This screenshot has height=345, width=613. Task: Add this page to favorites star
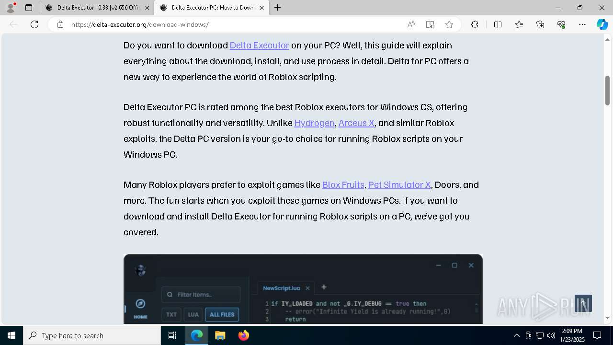[449, 24]
